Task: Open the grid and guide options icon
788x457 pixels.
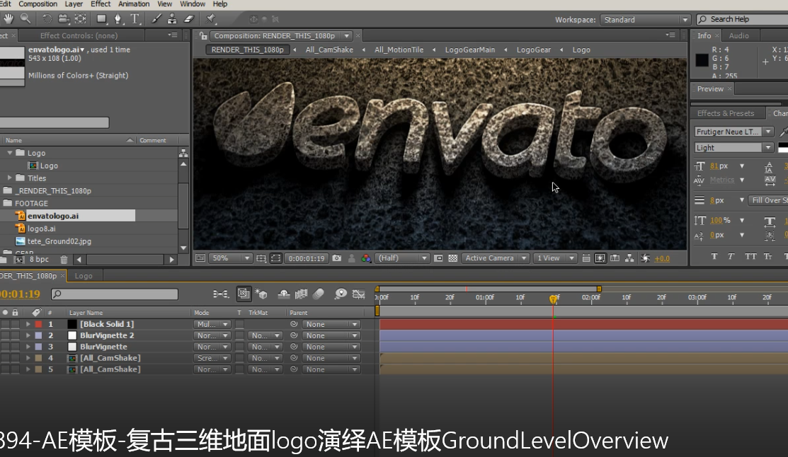Action: 261,258
